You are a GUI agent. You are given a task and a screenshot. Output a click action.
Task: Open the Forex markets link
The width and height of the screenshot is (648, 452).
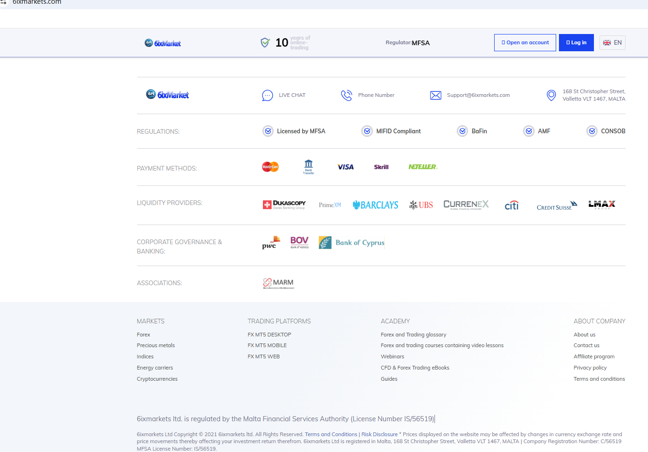(144, 335)
